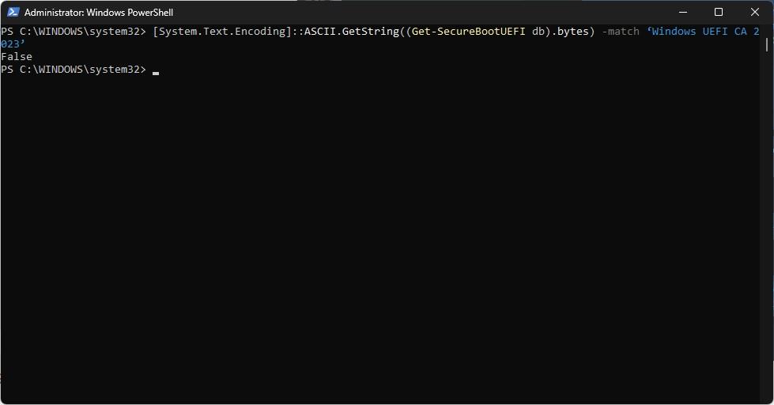774x405 pixels.
Task: Close the Administrator PowerShell window
Action: click(755, 12)
